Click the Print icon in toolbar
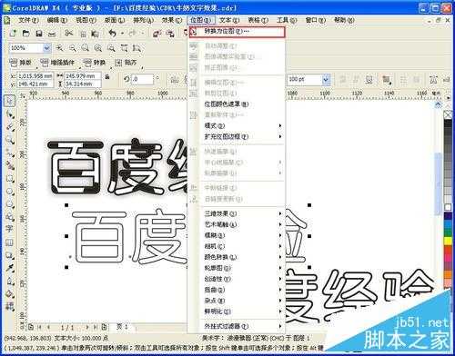This screenshot has height=356, width=455. 52,34
